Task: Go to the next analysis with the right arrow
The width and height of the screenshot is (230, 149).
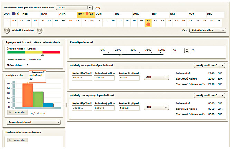Action: pyautogui.click(x=40, y=30)
